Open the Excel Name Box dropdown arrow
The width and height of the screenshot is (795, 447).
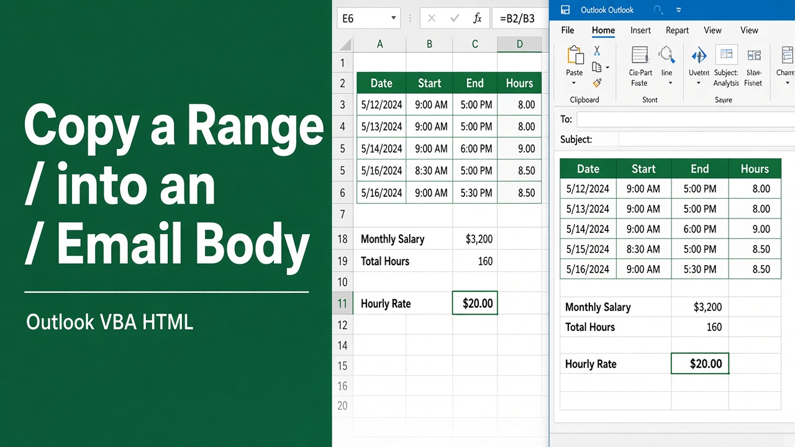coord(393,18)
